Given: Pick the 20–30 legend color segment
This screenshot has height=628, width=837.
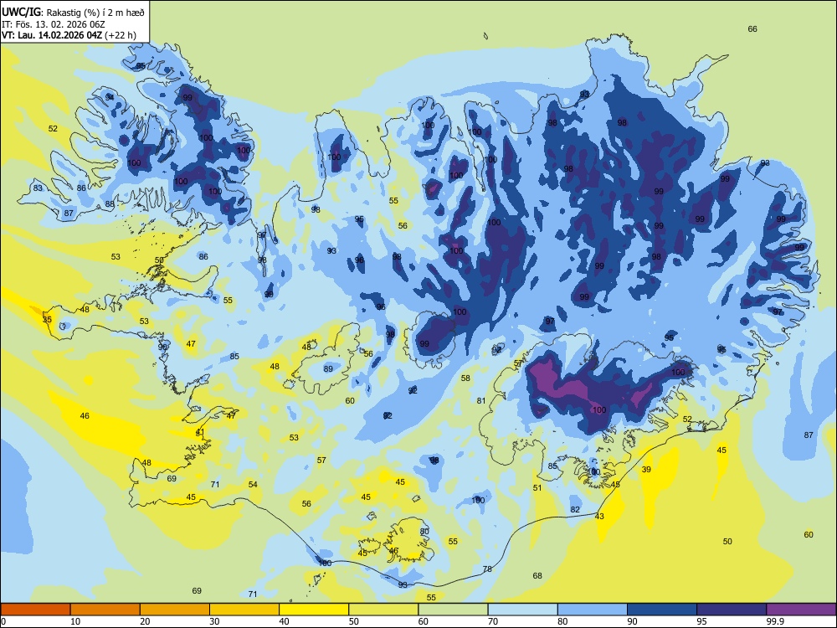Looking at the screenshot, I should coord(175,610).
